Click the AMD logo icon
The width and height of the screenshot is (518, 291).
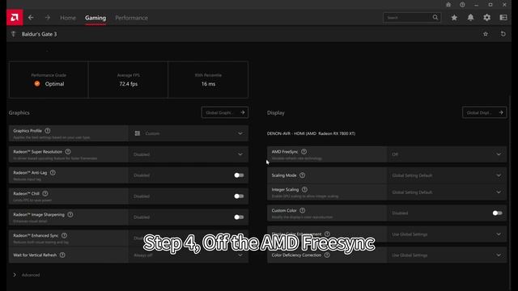tap(15, 18)
